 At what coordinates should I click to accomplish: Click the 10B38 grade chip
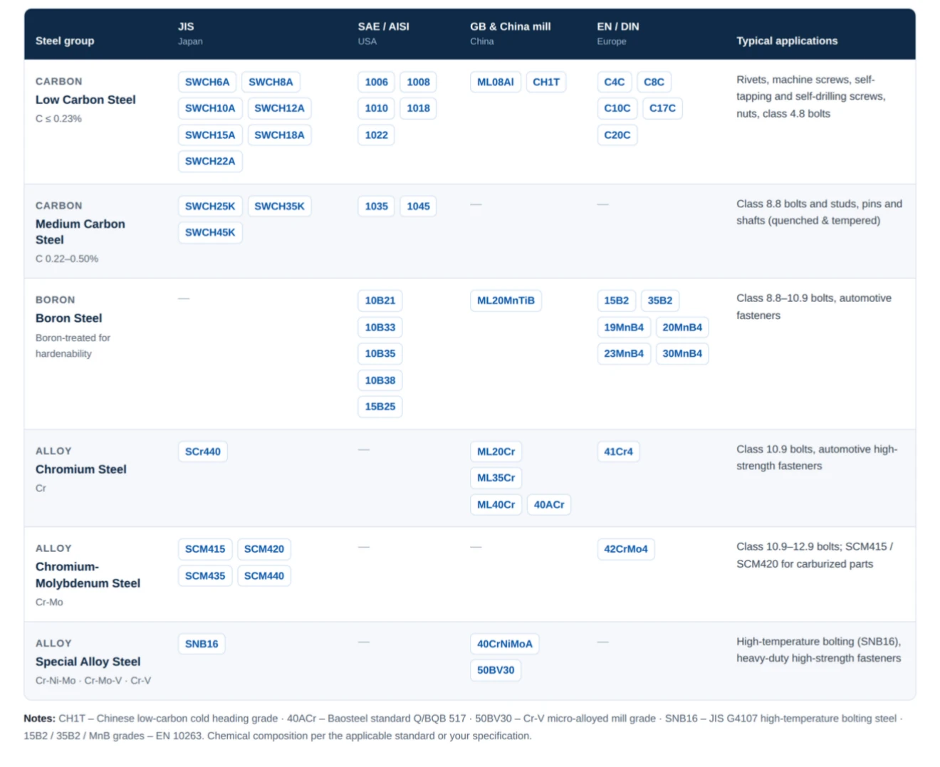pyautogui.click(x=380, y=381)
